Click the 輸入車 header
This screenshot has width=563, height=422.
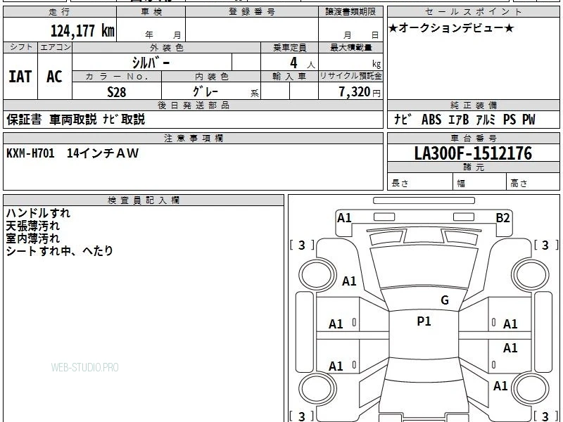click(289, 77)
